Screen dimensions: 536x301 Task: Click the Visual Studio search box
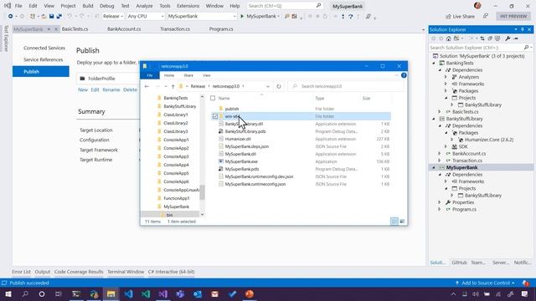[x=285, y=6]
